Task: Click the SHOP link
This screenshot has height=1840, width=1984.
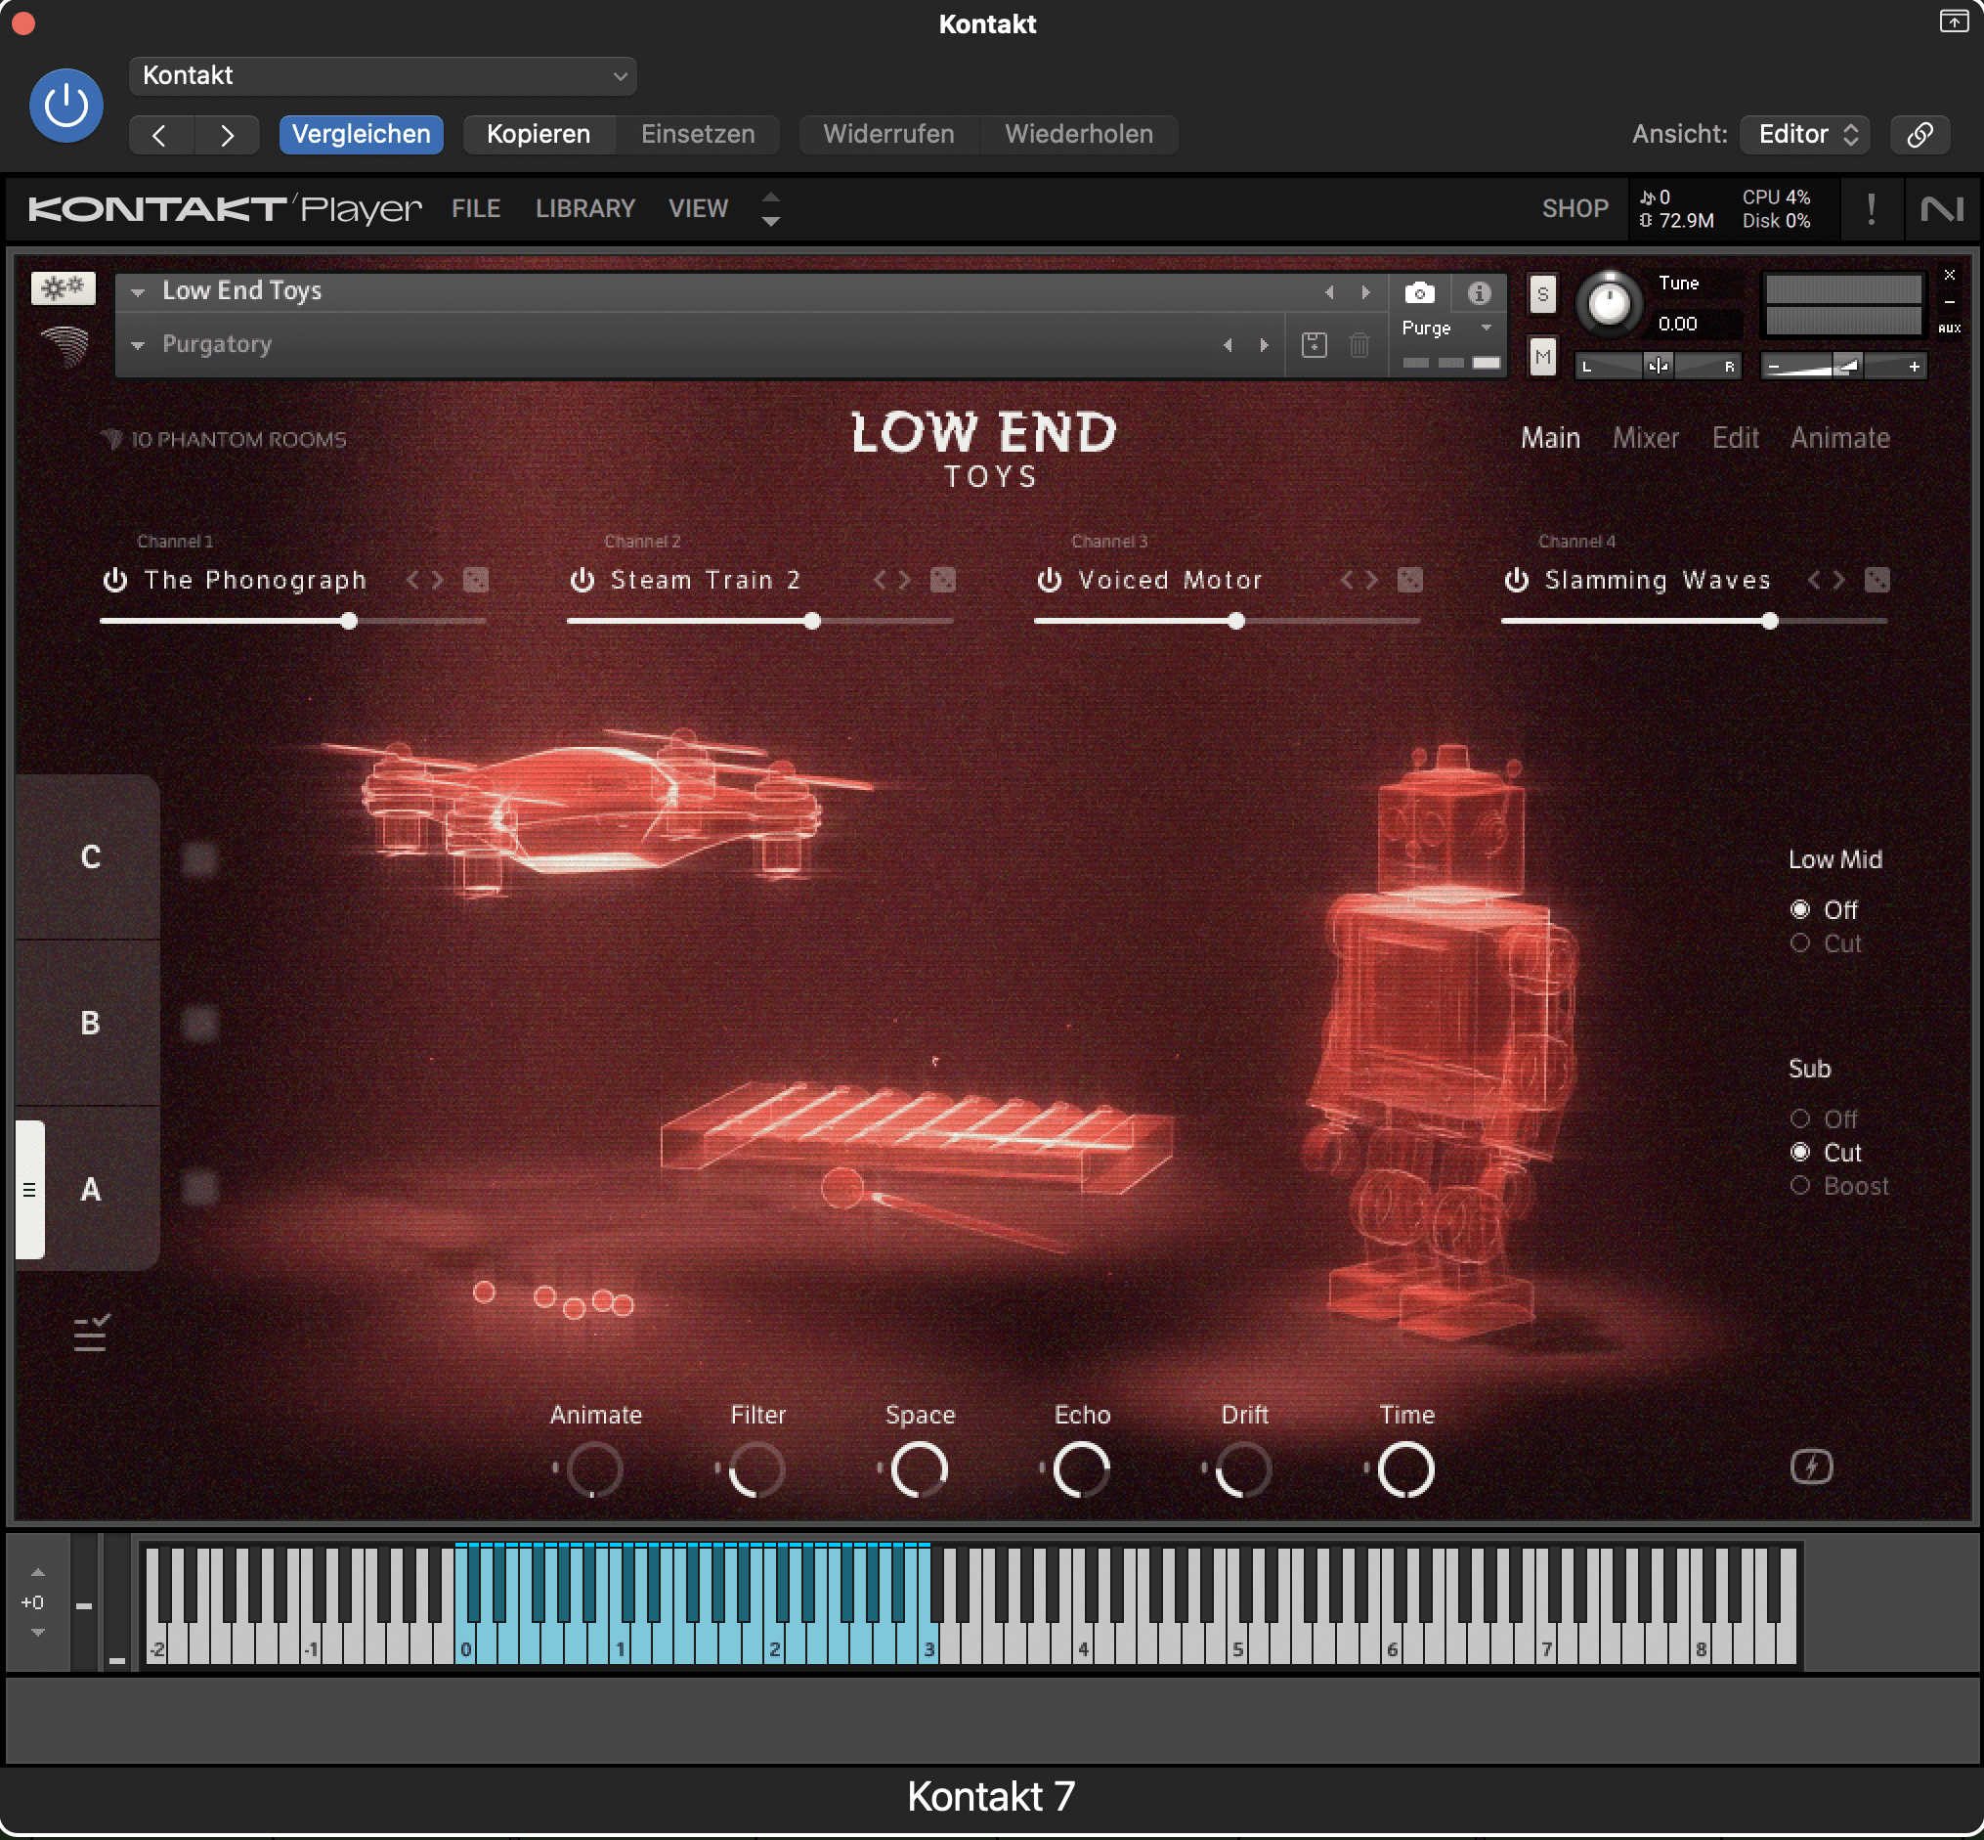Action: (x=1574, y=208)
